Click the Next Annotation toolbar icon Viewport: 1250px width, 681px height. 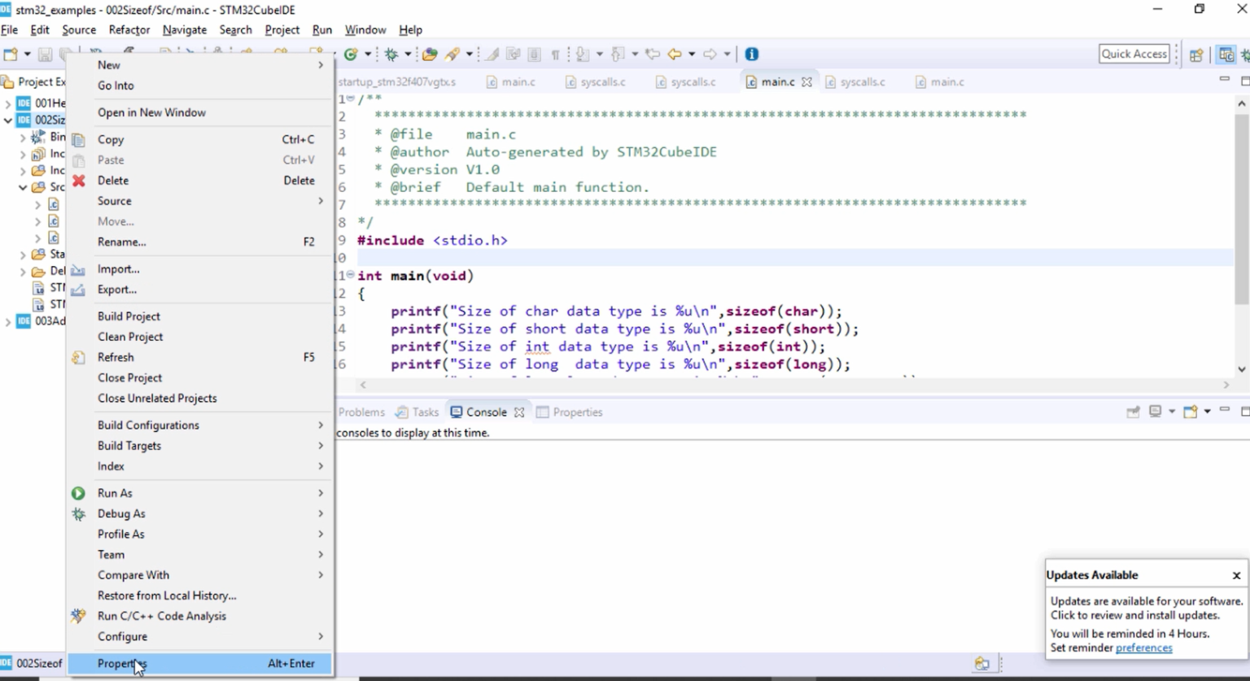click(x=583, y=55)
